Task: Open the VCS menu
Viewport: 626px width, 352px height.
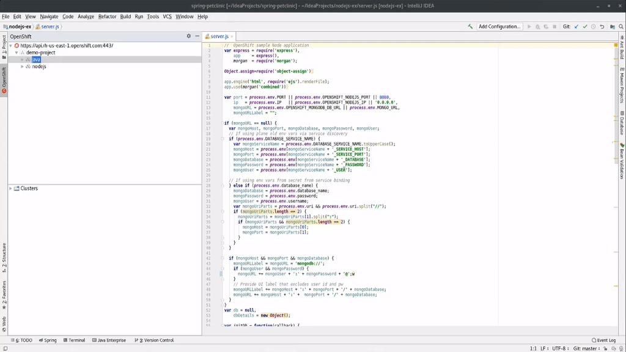Action: coord(168,16)
